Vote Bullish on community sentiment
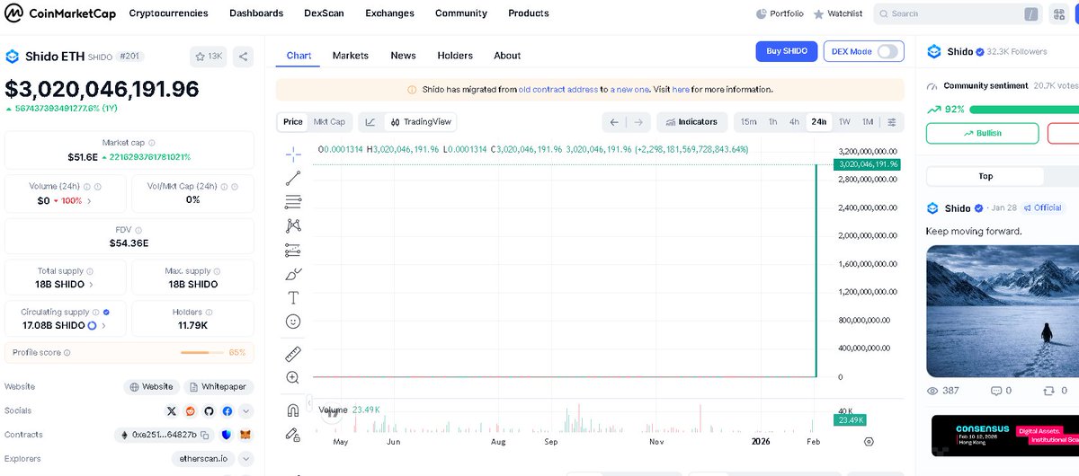 (982, 133)
